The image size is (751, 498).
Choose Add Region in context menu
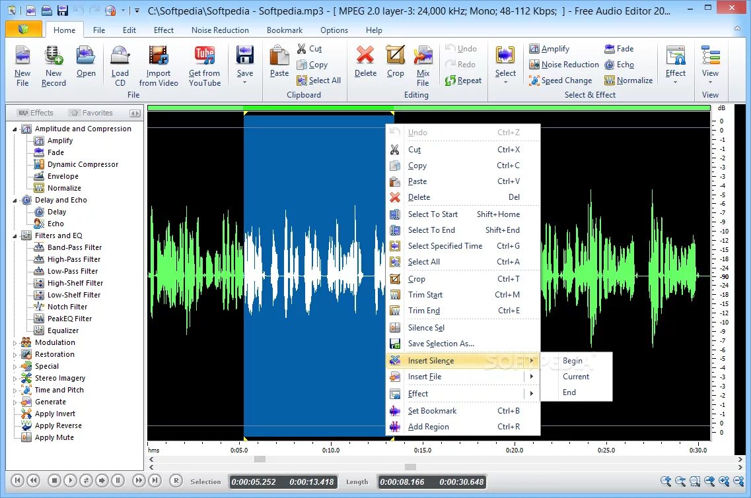(463, 427)
